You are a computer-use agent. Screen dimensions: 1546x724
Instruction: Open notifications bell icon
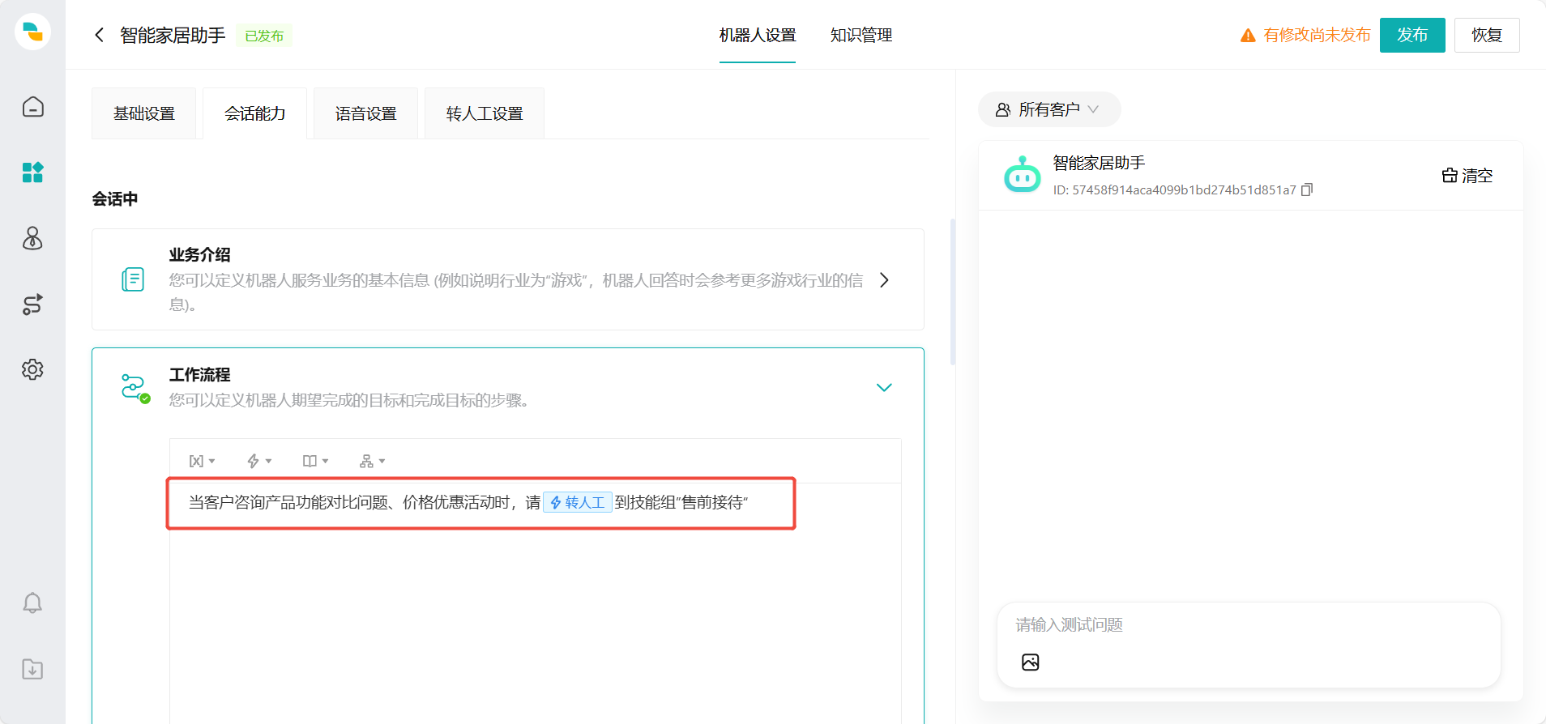click(x=32, y=603)
